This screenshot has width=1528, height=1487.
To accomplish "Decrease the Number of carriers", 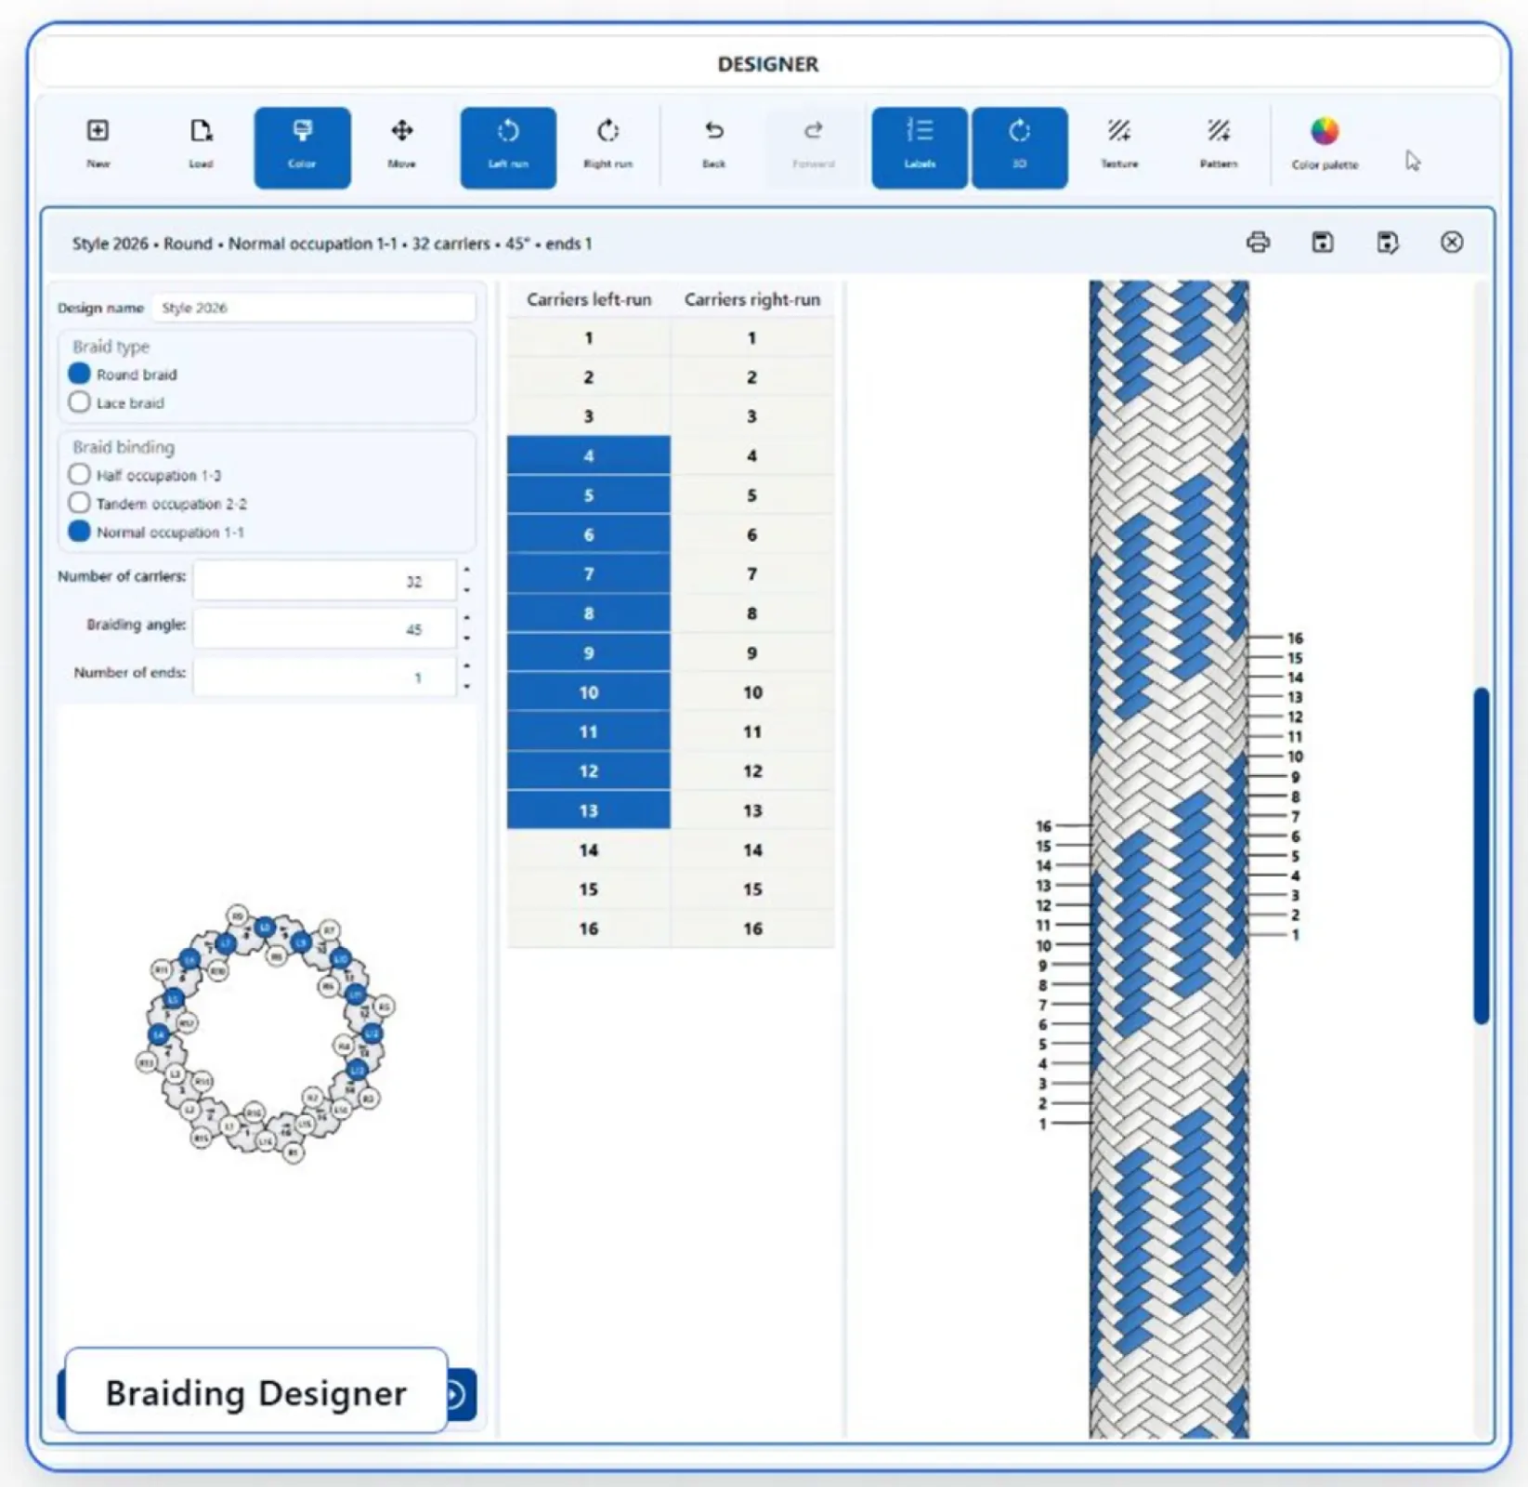I will [x=466, y=590].
